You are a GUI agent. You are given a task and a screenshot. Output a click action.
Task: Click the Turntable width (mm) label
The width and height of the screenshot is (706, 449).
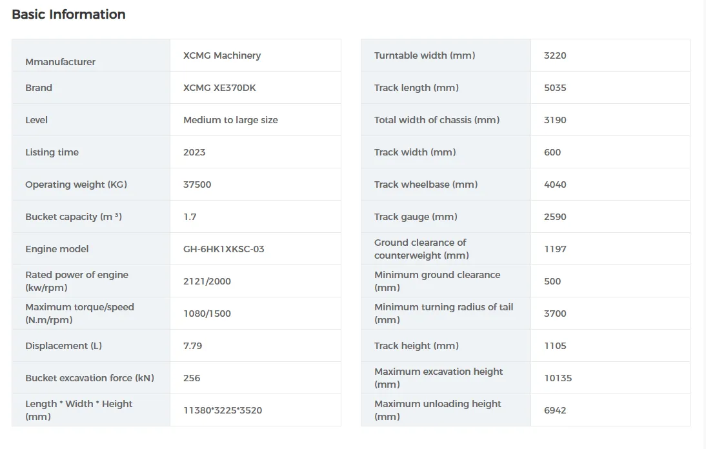(425, 55)
